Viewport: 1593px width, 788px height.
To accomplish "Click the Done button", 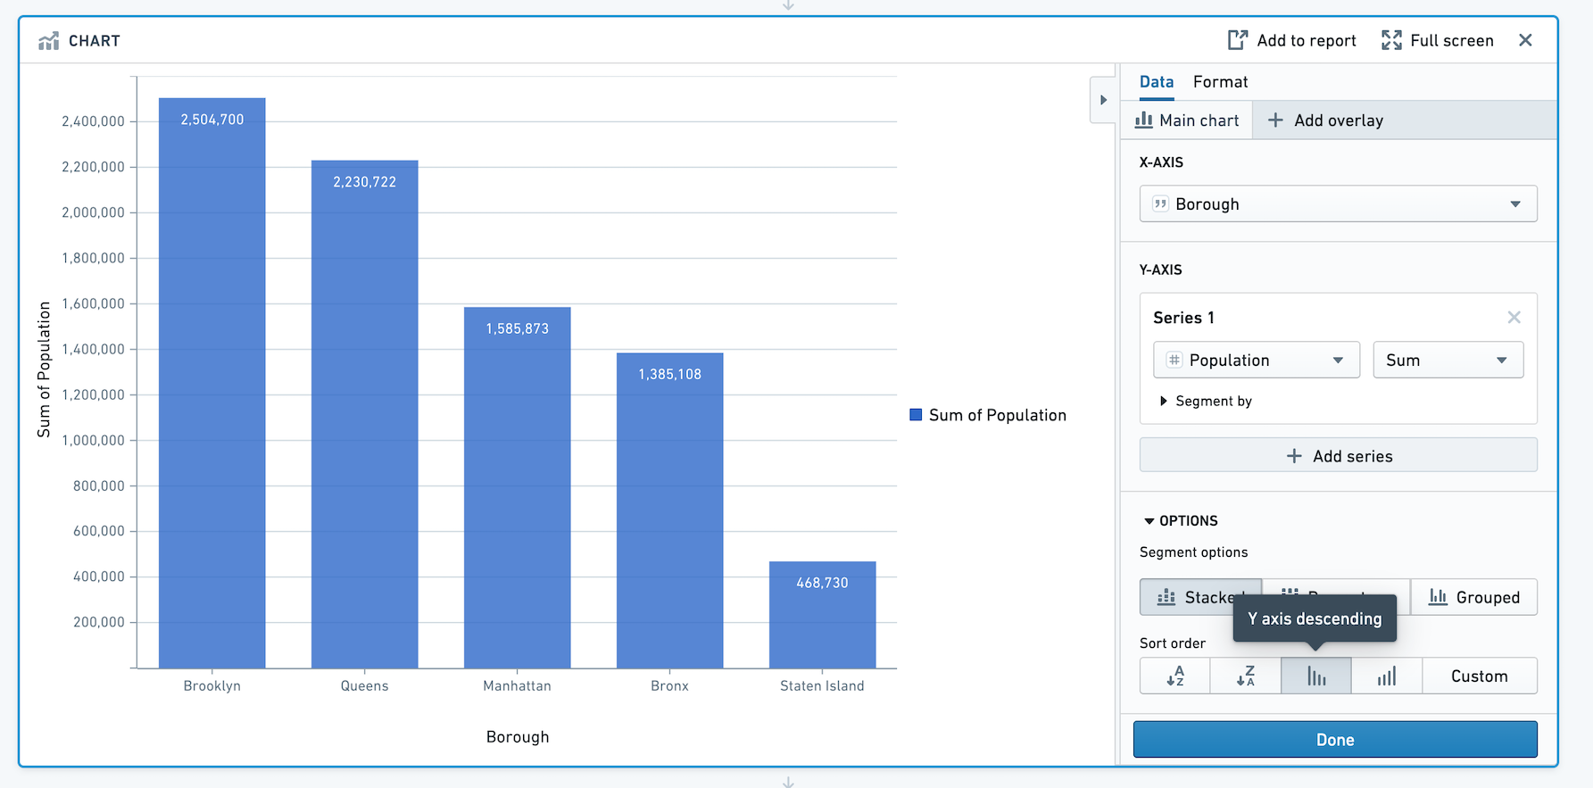I will (x=1335, y=740).
